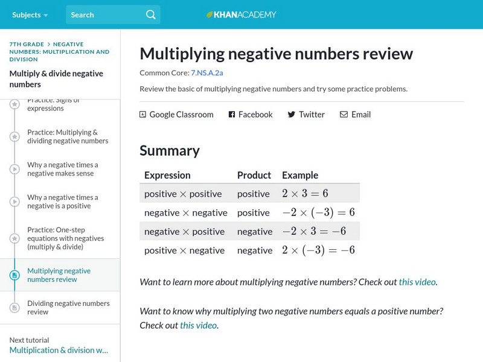Open 'this video' link about two negatives
Viewport: 483px width, 362px height.
click(198, 325)
